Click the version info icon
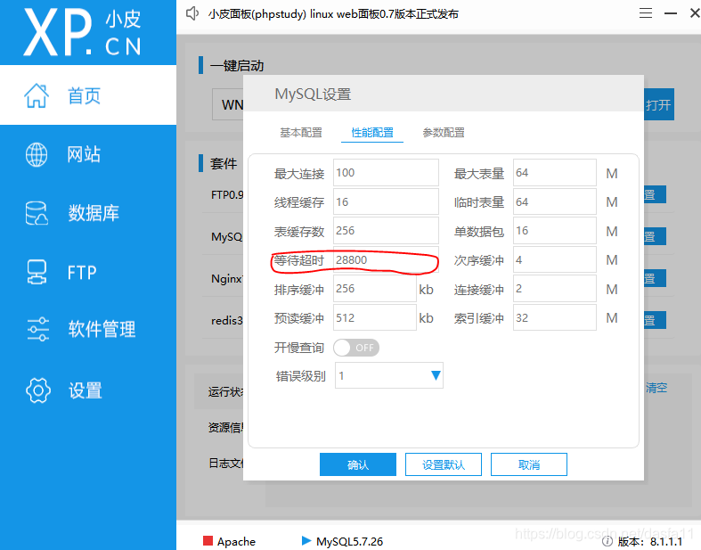Viewport: 701px width, 550px height. (x=607, y=541)
